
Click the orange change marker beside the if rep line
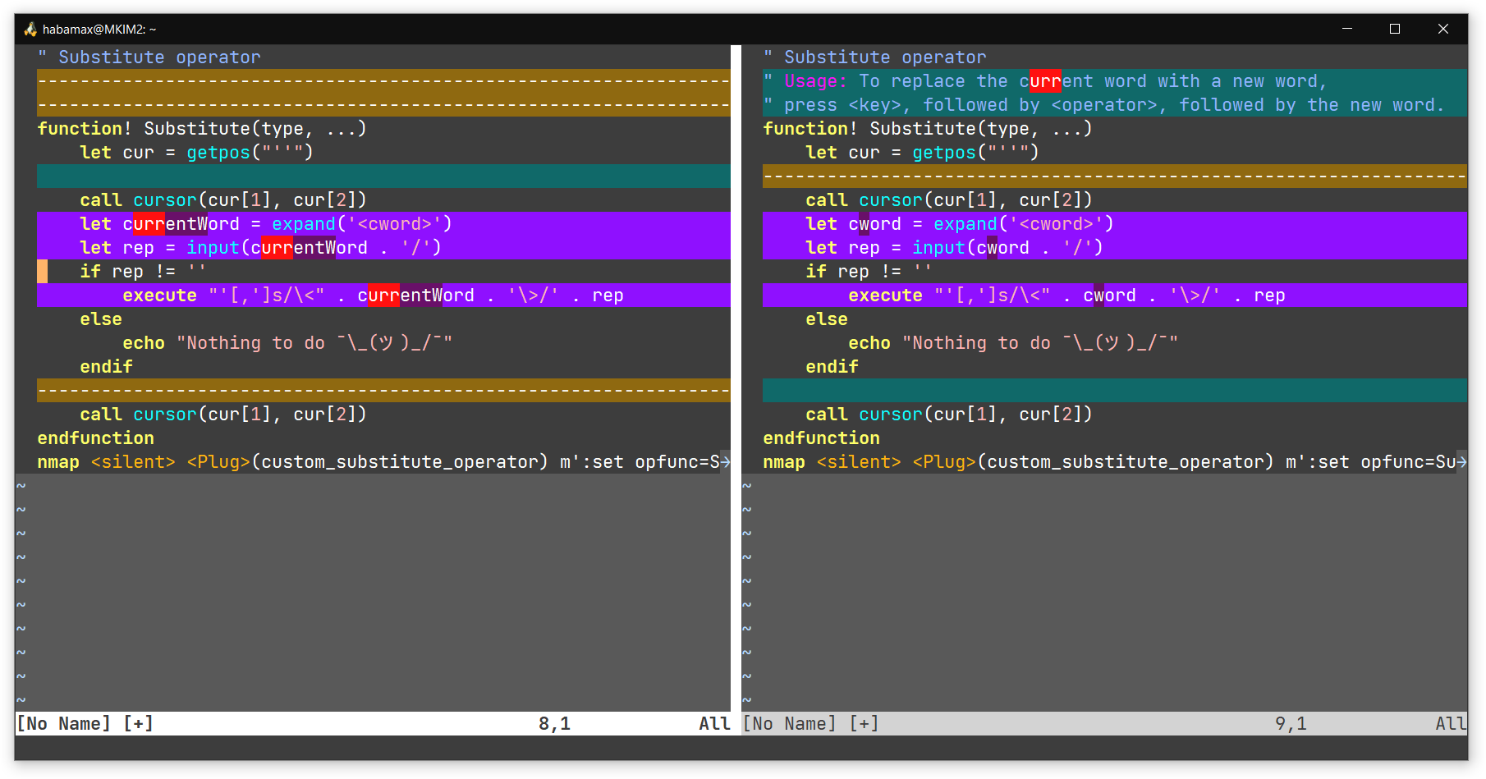42,271
